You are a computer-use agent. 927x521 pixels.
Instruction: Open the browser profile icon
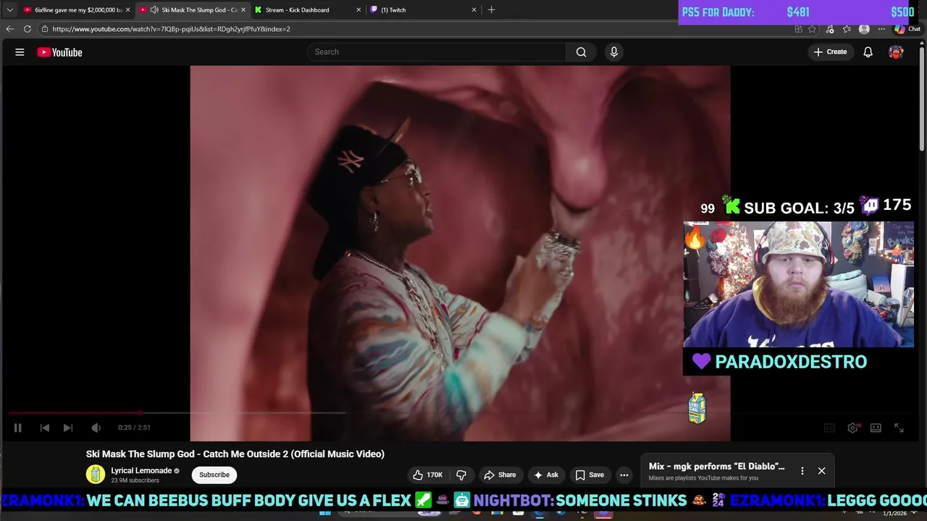864,29
